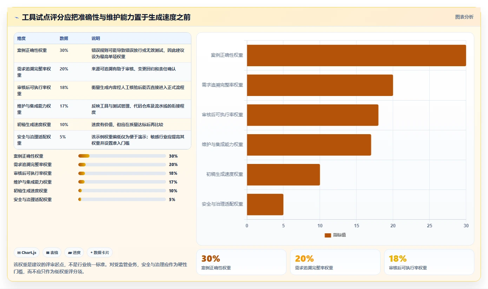The height and width of the screenshot is (289, 488).
Task: Click the 维度 column header
Action: click(21, 39)
